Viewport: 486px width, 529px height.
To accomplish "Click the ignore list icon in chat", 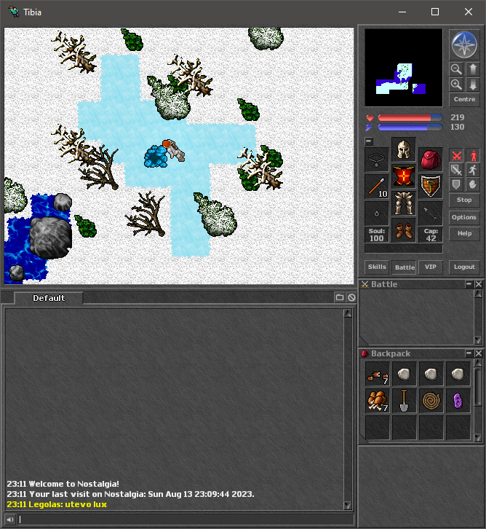I will pyautogui.click(x=351, y=297).
